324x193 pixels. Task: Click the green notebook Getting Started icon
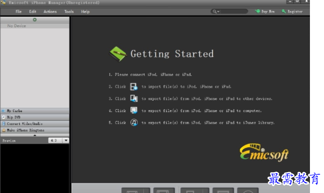pos(118,54)
